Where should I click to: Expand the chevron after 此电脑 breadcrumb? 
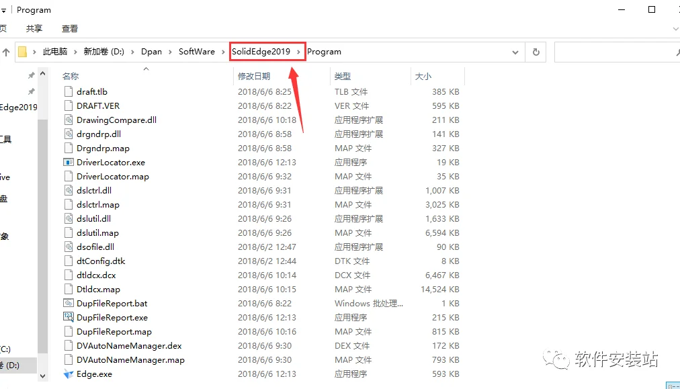[x=75, y=52]
